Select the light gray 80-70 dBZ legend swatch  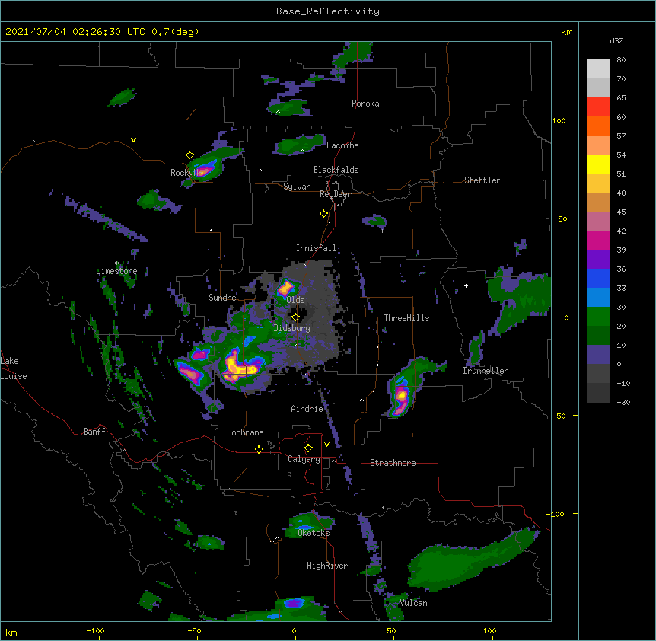click(x=598, y=69)
